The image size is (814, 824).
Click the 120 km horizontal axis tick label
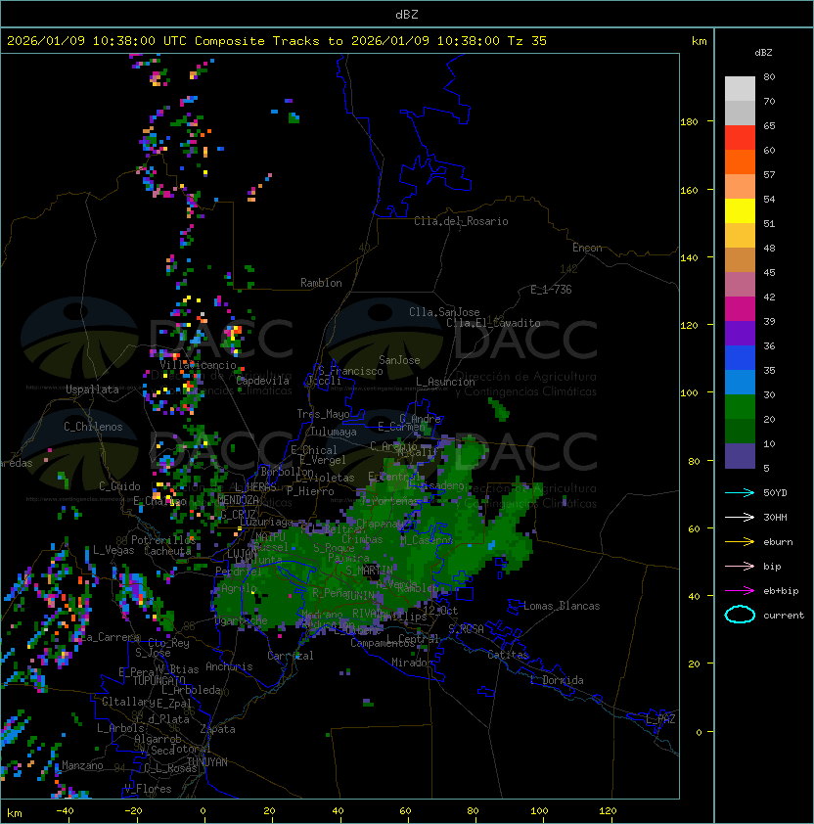click(608, 811)
